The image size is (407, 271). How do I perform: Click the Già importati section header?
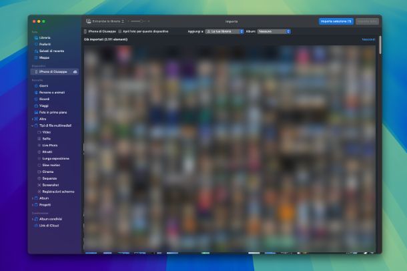pyautogui.click(x=105, y=39)
